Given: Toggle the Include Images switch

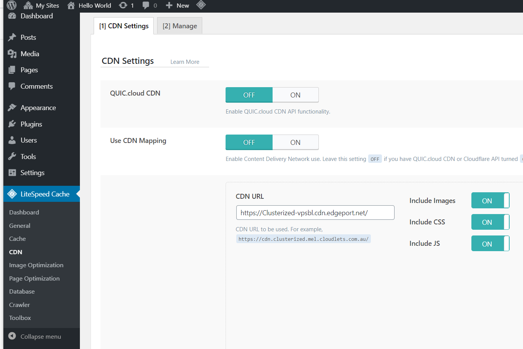Looking at the screenshot, I should pos(491,201).
